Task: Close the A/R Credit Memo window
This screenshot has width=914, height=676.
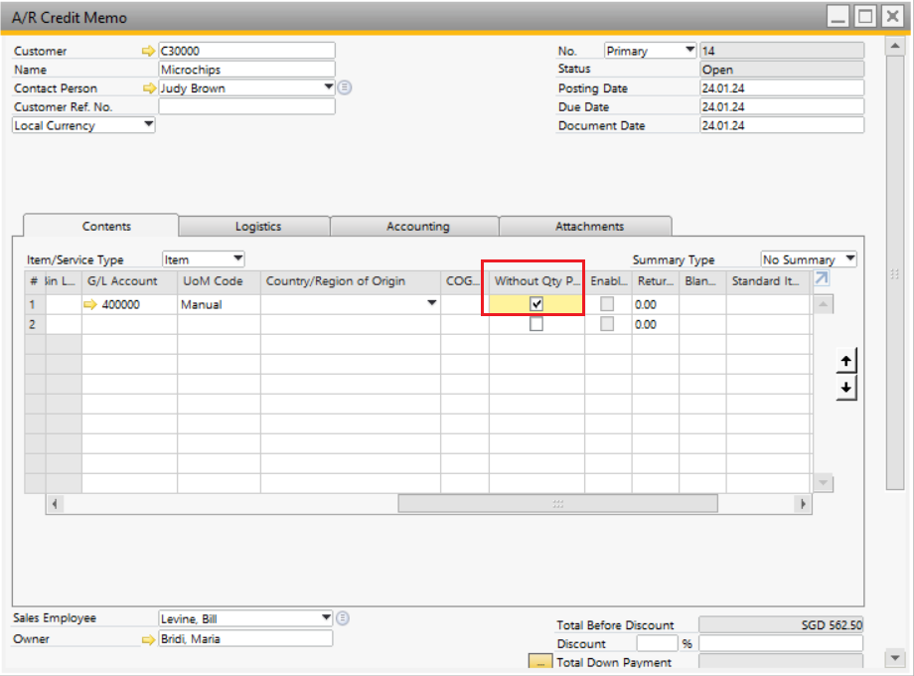Action: [x=892, y=16]
